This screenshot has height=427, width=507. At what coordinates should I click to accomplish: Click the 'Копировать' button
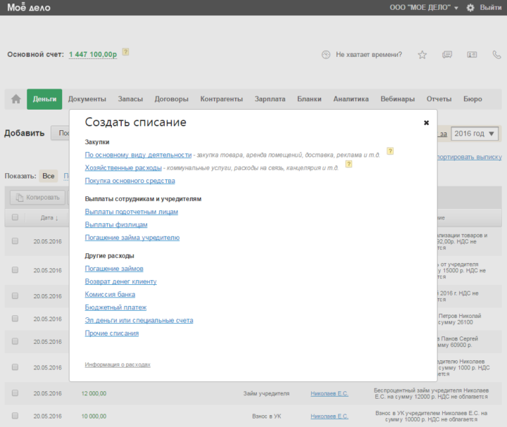(38, 198)
